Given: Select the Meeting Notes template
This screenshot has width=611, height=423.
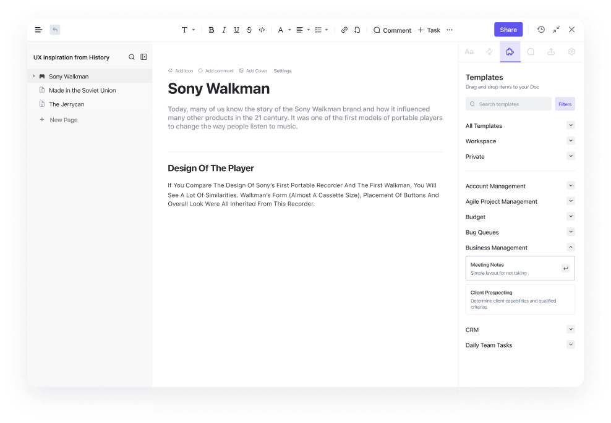Looking at the screenshot, I should click(520, 268).
